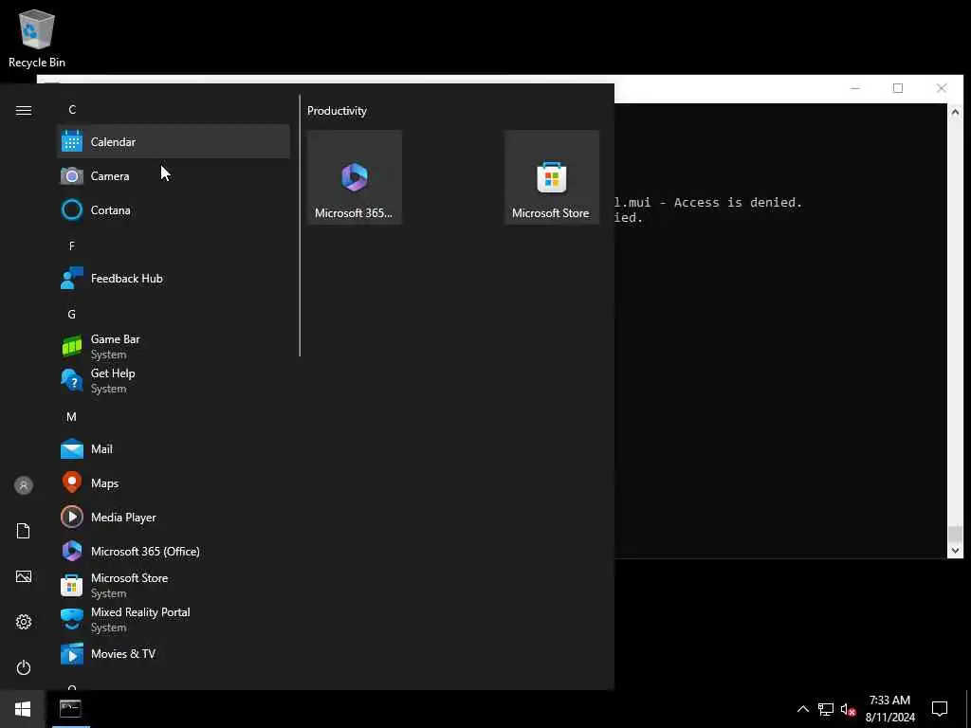Viewport: 971px width, 728px height.
Task: Open the Microsoft Store pinned tile
Action: point(552,177)
